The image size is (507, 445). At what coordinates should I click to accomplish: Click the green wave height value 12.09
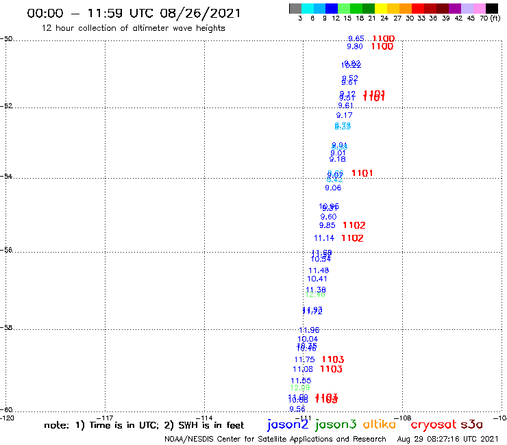(300, 387)
